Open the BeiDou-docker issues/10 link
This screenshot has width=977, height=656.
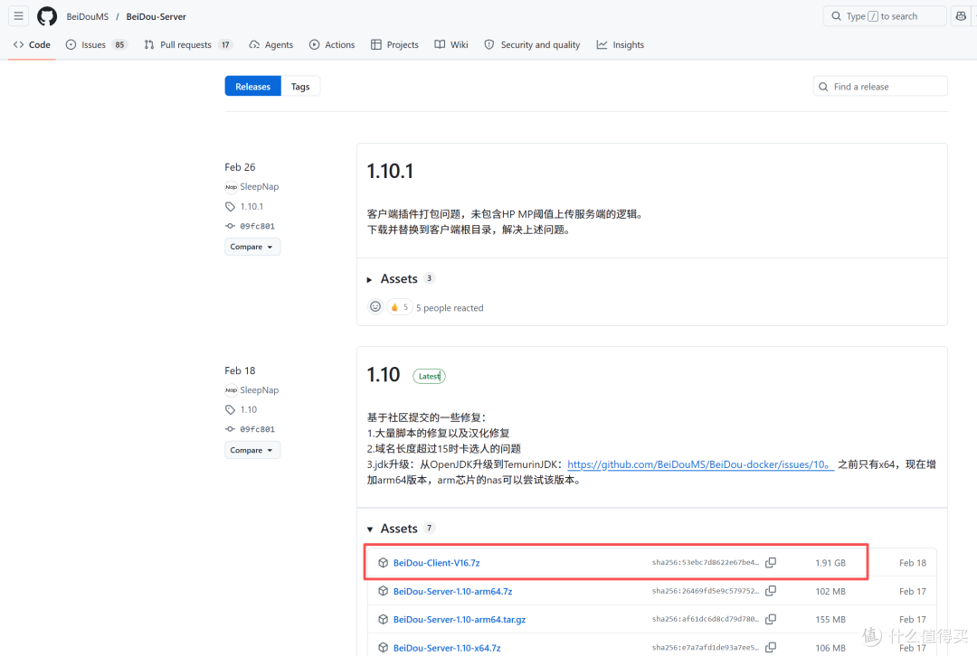click(x=700, y=464)
